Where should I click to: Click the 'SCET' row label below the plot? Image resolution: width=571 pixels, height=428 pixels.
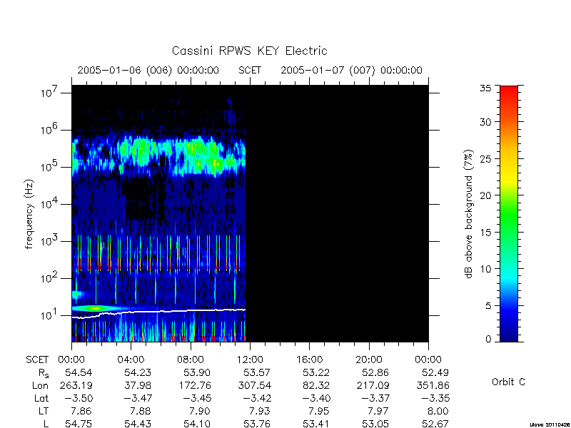(37, 360)
